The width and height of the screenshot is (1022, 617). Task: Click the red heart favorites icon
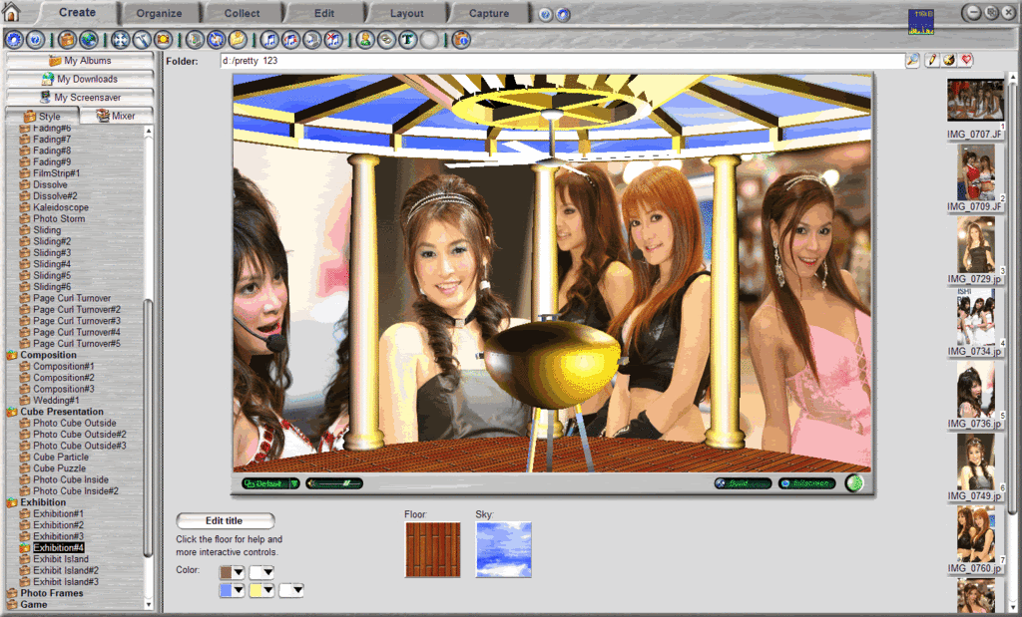point(966,60)
